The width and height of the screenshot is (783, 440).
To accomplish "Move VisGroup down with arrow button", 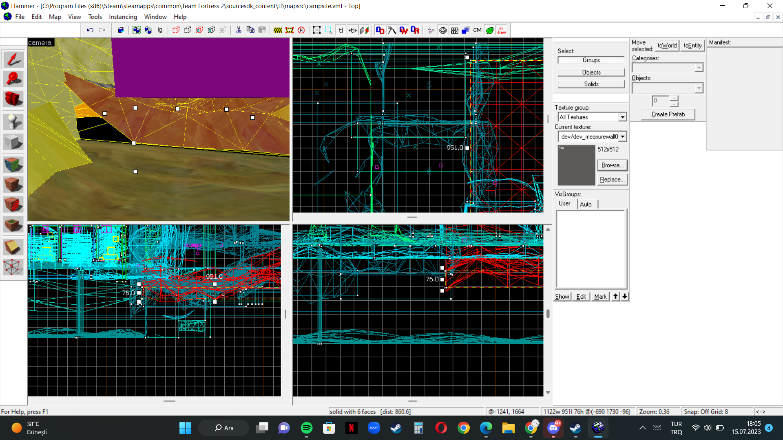I will (625, 296).
